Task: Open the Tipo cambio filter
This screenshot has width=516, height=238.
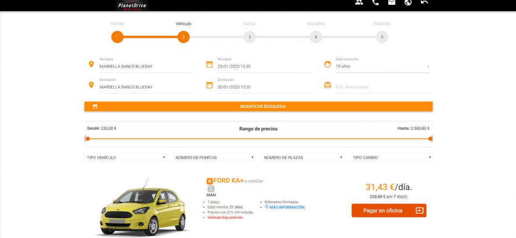Action: pos(391,157)
